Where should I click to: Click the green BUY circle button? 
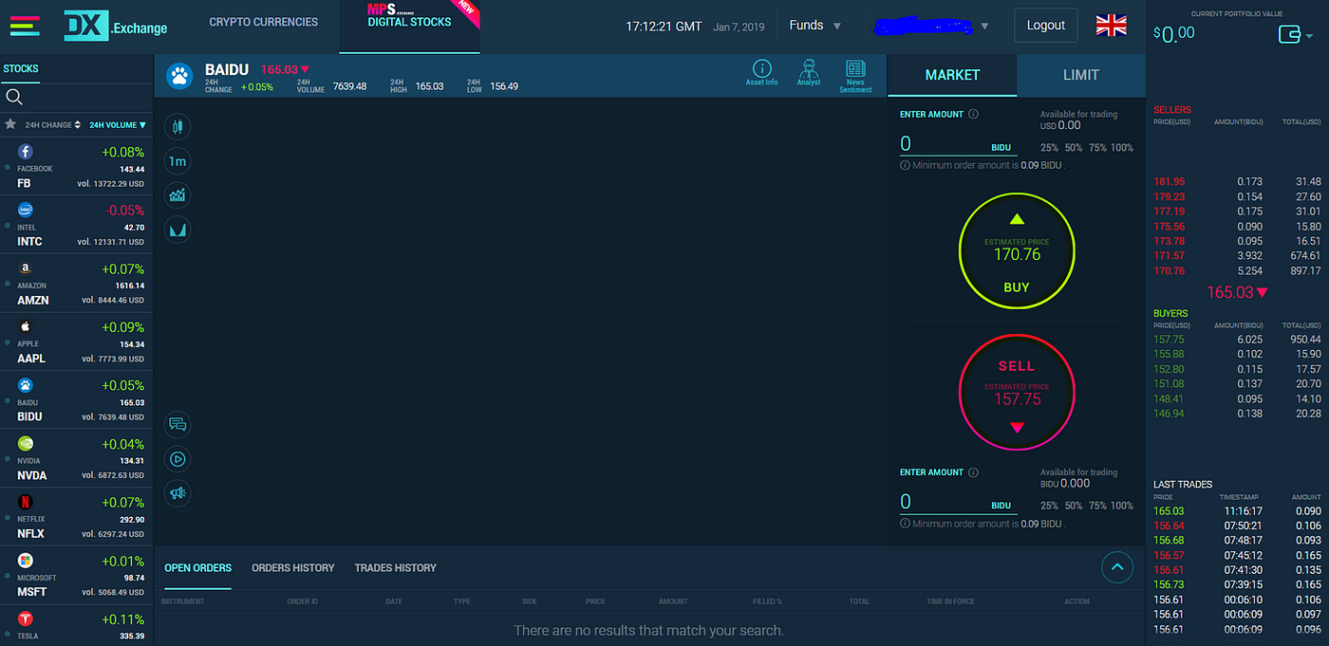pos(1017,251)
